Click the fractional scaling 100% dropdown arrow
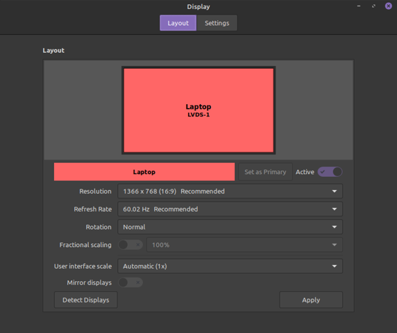 click(x=335, y=245)
